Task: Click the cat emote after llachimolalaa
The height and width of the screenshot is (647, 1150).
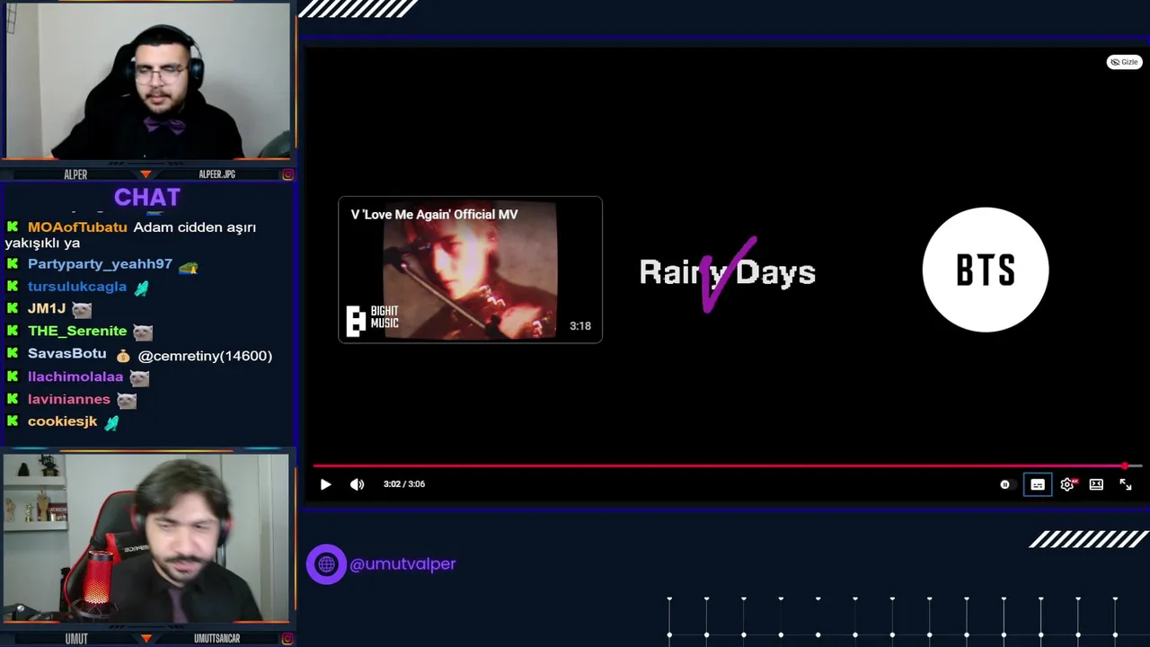Action: [x=139, y=378]
